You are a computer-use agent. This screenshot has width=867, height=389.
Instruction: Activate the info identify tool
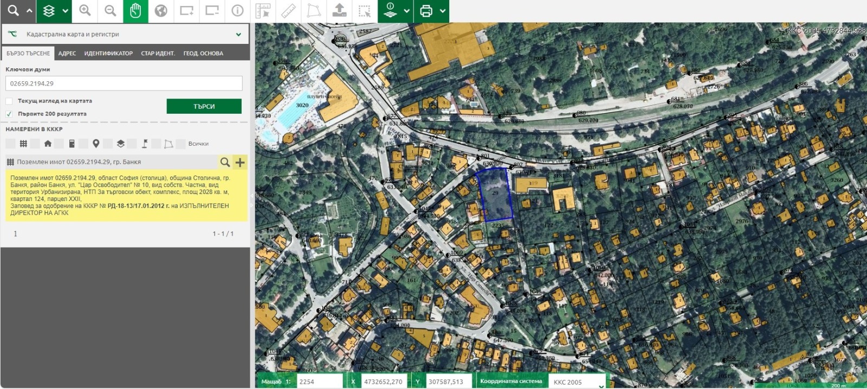[237, 11]
